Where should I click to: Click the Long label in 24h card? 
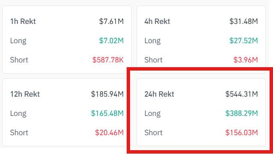tap(152, 114)
